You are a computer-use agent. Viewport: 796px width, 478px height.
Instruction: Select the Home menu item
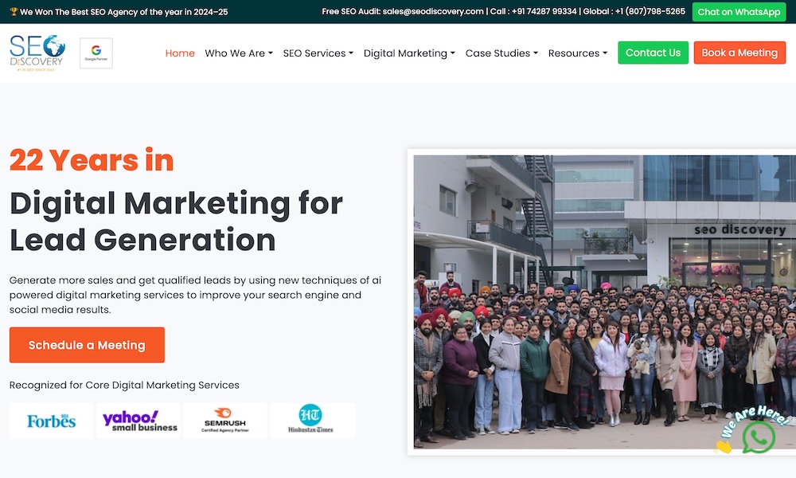coord(180,53)
